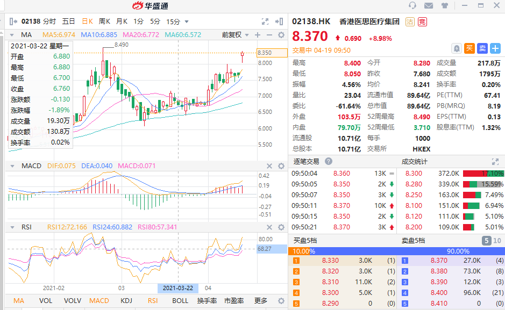Select the 周K weekly chart tab
Image resolution: width=505 pixels, height=310 pixels.
[104, 21]
